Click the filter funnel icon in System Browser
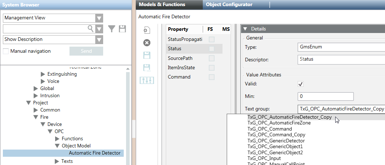The height and width of the screenshot is (165, 385). coord(112,29)
